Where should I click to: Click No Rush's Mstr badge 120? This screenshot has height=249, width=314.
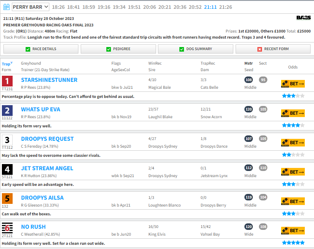click(x=249, y=226)
